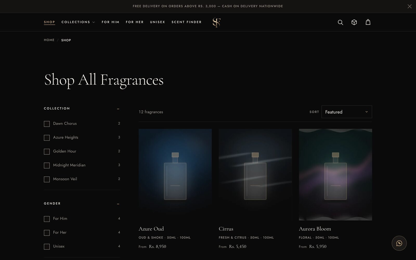Viewport: 416px width, 260px height.
Task: Open the search icon in header
Action: tap(340, 22)
